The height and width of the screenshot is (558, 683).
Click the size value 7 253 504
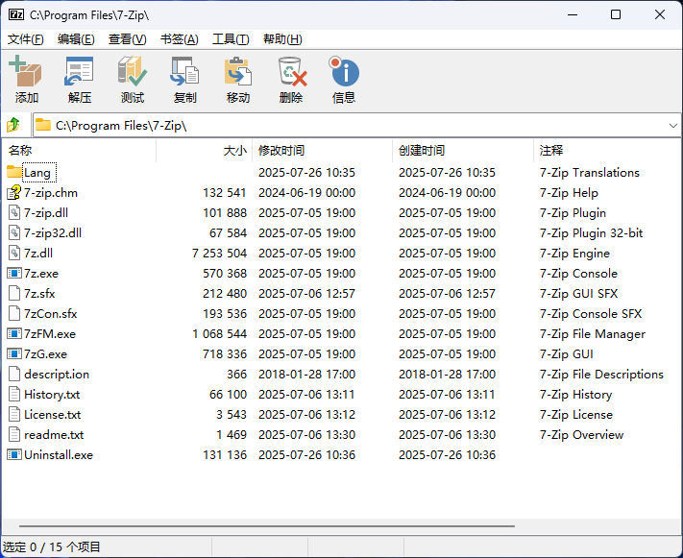(219, 254)
